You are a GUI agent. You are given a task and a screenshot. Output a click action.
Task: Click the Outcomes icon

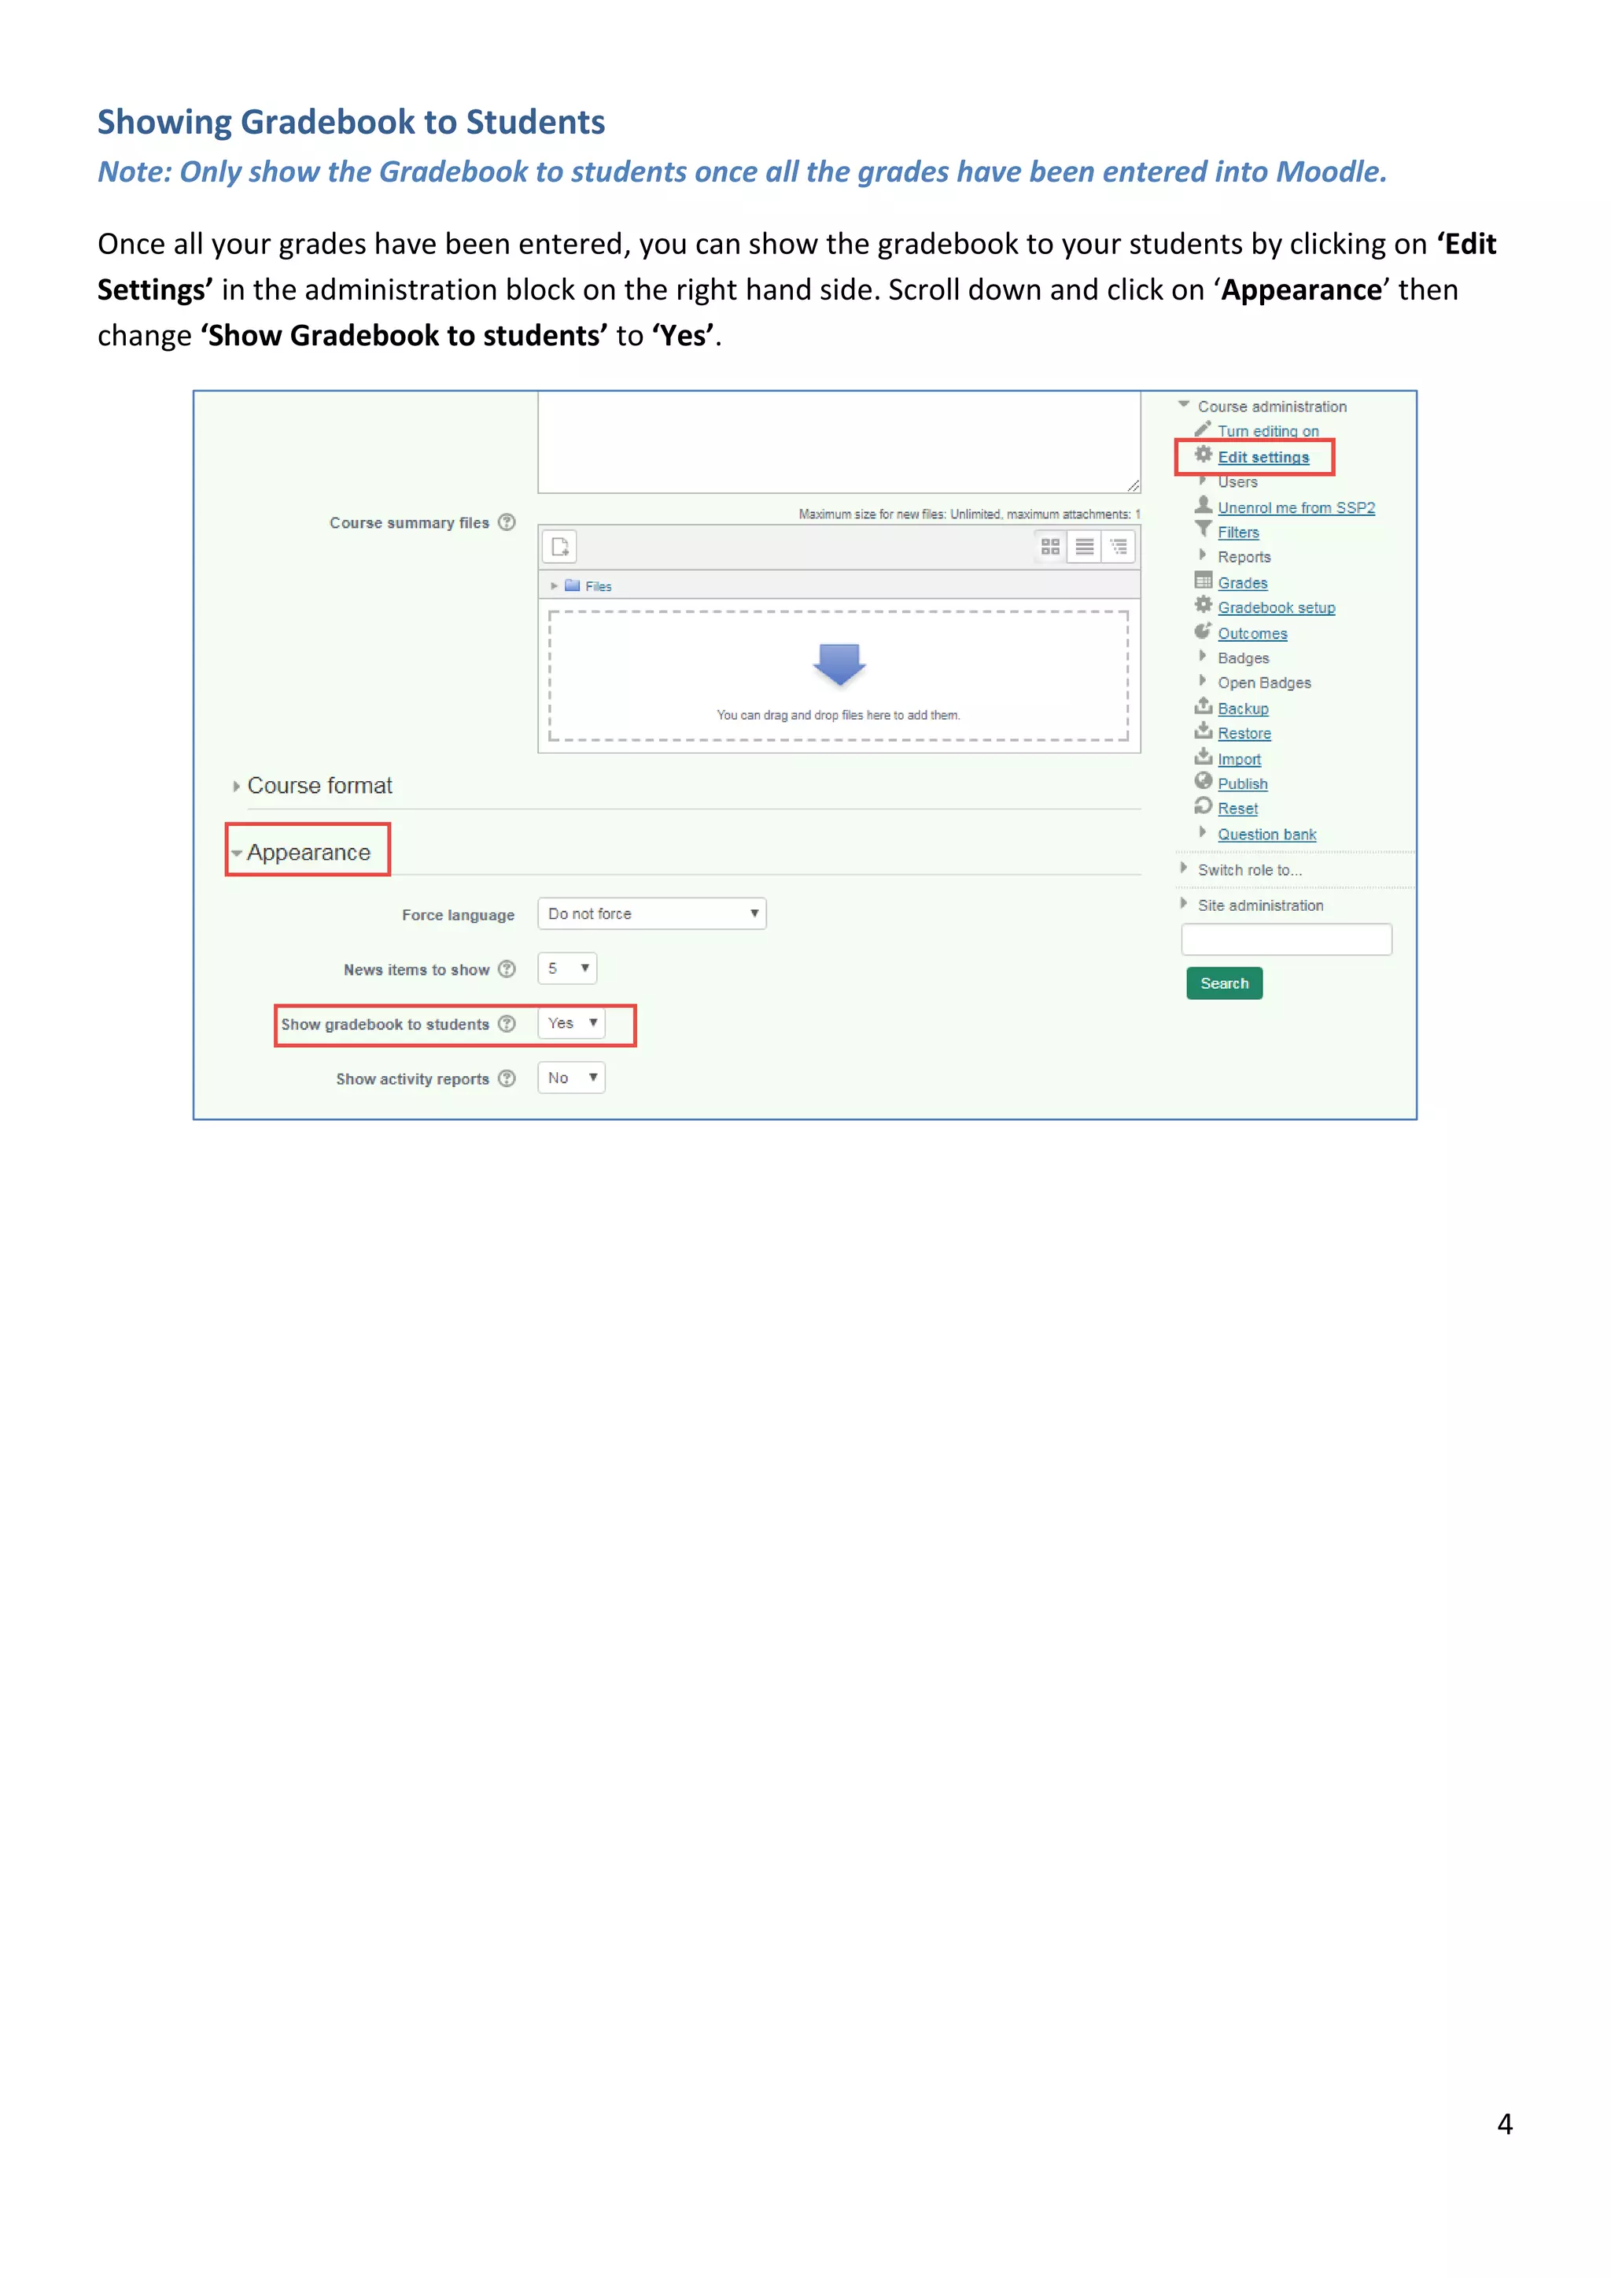coord(1204,631)
